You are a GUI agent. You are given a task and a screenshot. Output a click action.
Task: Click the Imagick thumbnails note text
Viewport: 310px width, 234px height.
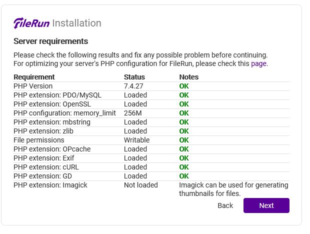[233, 189]
